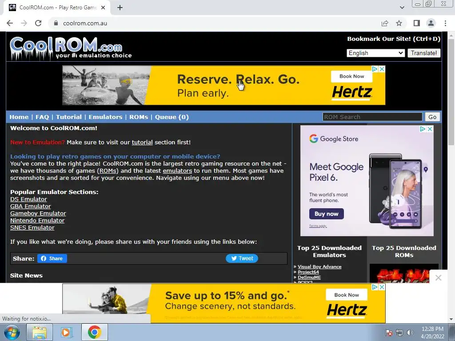Open the SNES Emulator link

[32, 228]
